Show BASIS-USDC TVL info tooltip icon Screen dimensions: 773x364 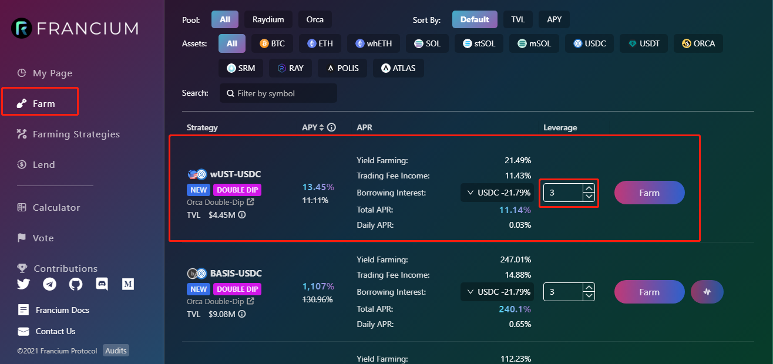click(242, 314)
